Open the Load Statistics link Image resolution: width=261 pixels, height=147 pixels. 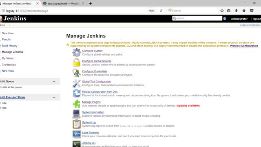click(91, 133)
